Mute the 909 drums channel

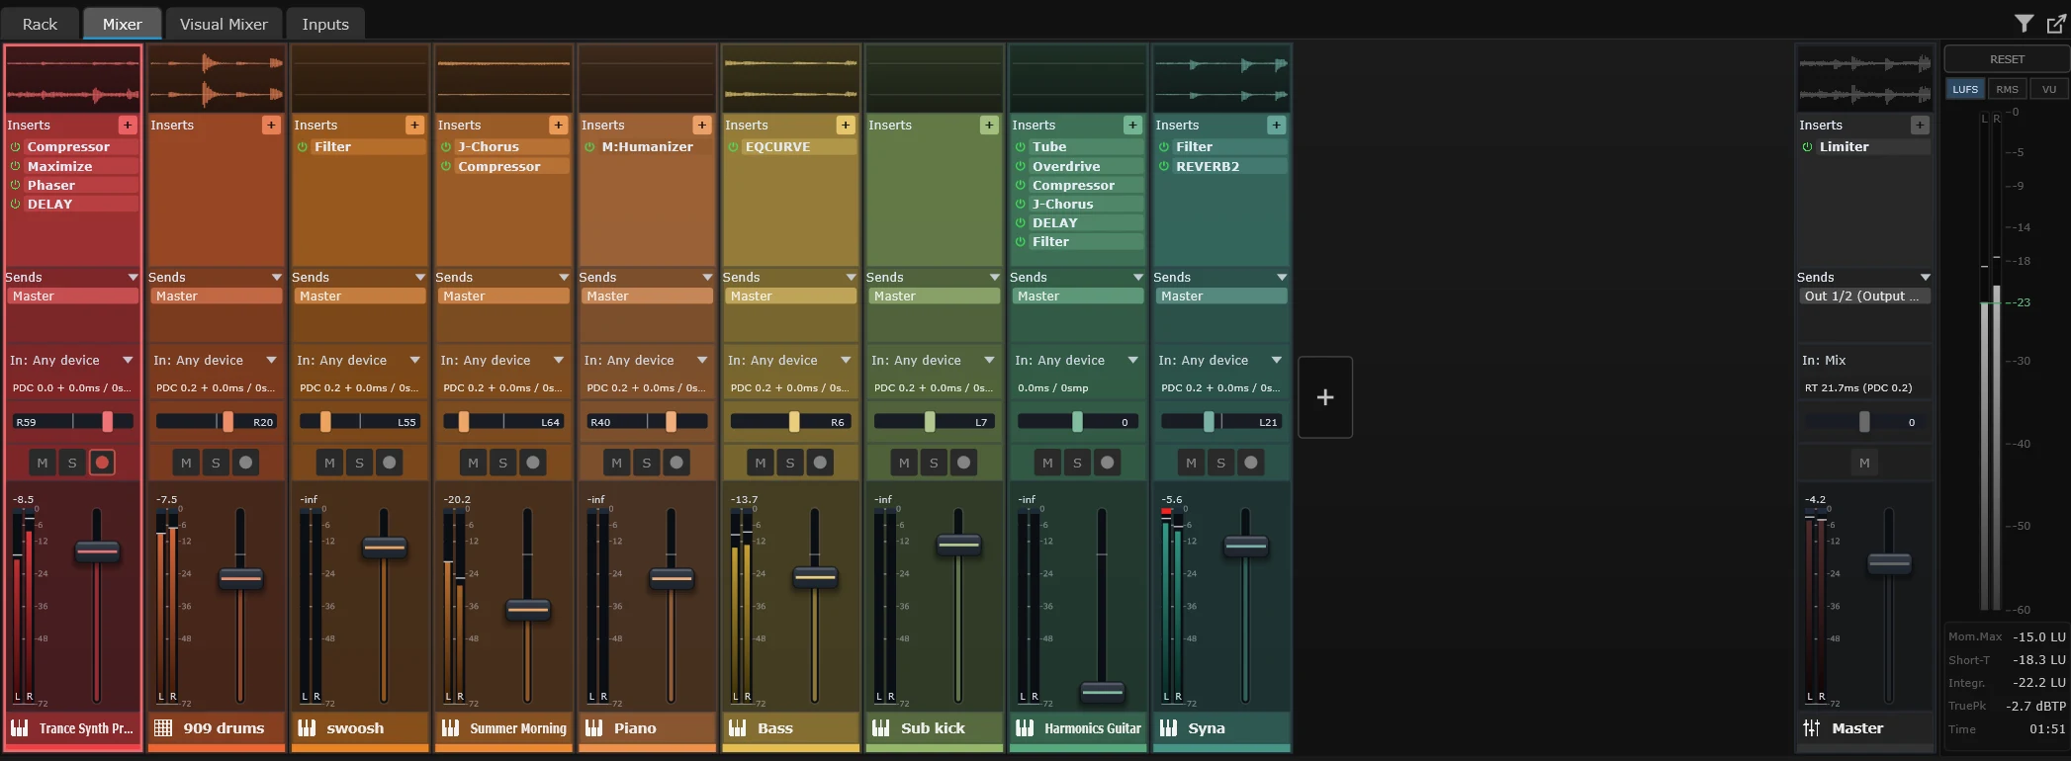186,463
